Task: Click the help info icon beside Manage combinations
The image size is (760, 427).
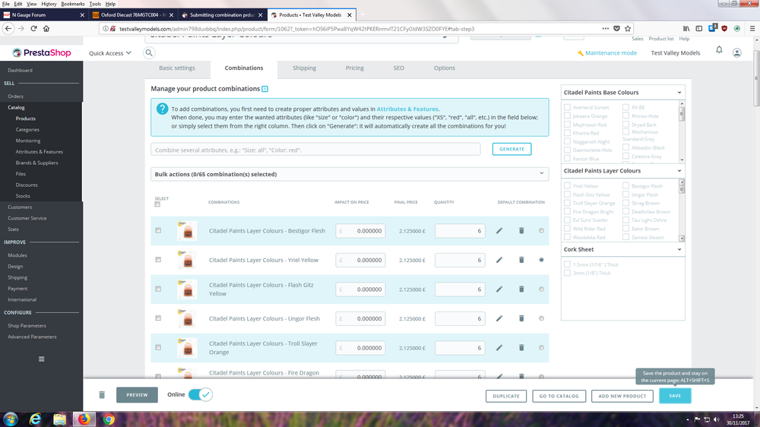Action: pos(264,89)
